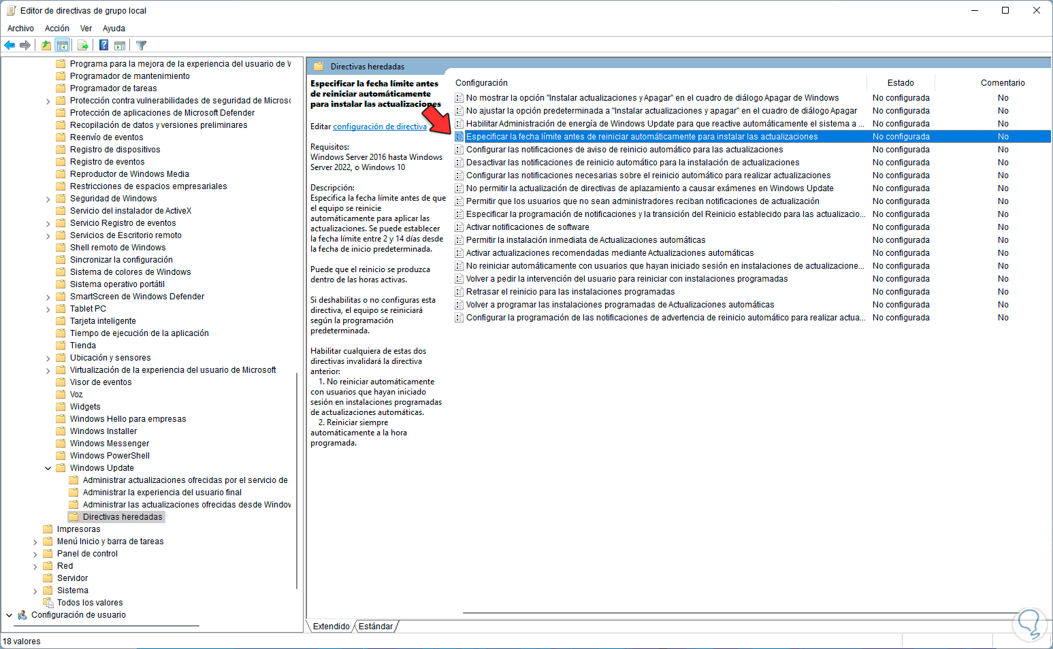Expand the Red tree node
This screenshot has height=649, width=1053.
tap(35, 567)
